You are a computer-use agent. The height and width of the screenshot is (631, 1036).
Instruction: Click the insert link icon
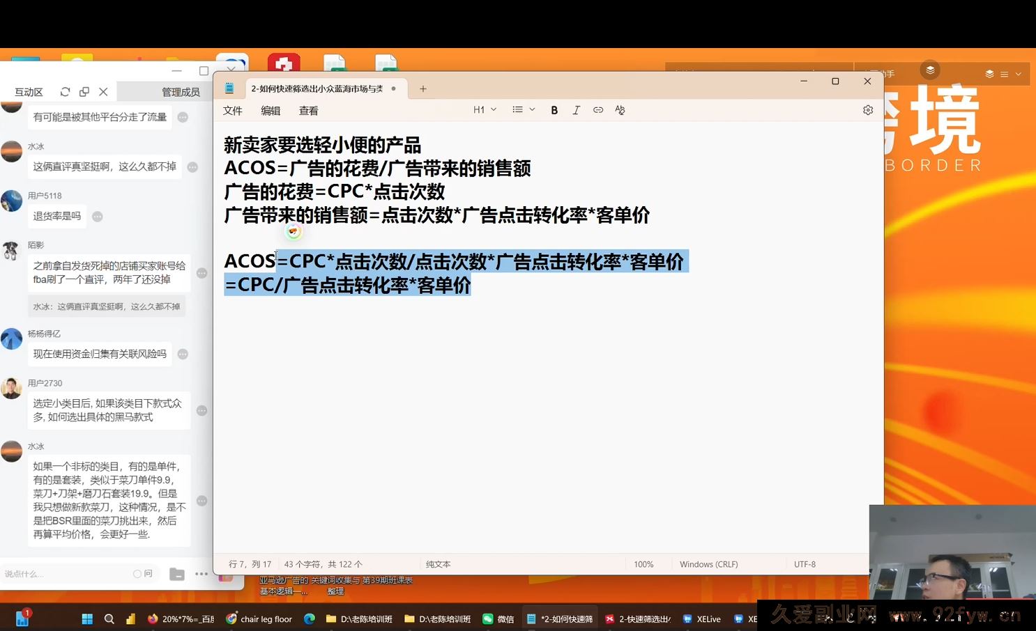598,110
